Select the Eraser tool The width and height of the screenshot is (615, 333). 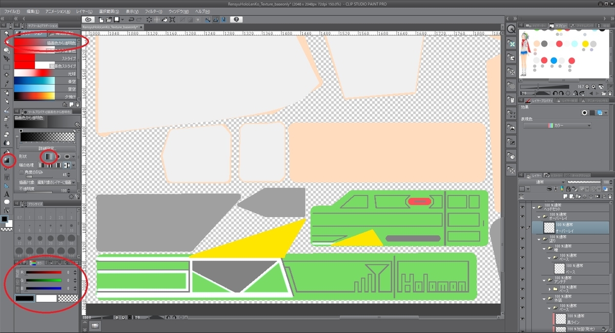(x=7, y=134)
